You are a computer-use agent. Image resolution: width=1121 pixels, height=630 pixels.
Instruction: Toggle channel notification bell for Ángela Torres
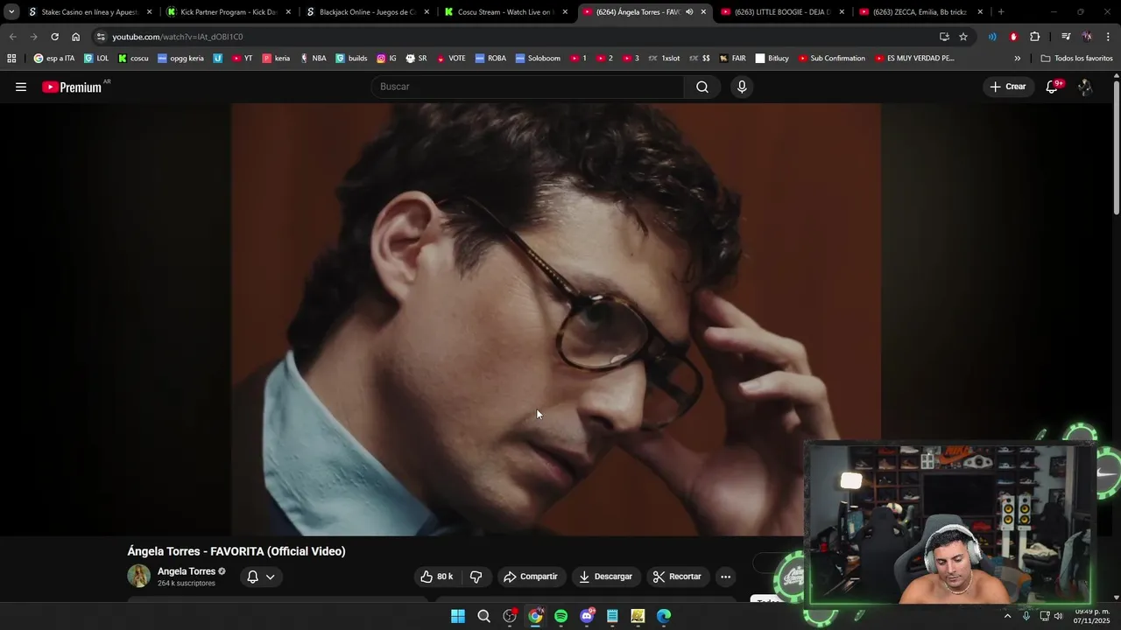pyautogui.click(x=252, y=577)
